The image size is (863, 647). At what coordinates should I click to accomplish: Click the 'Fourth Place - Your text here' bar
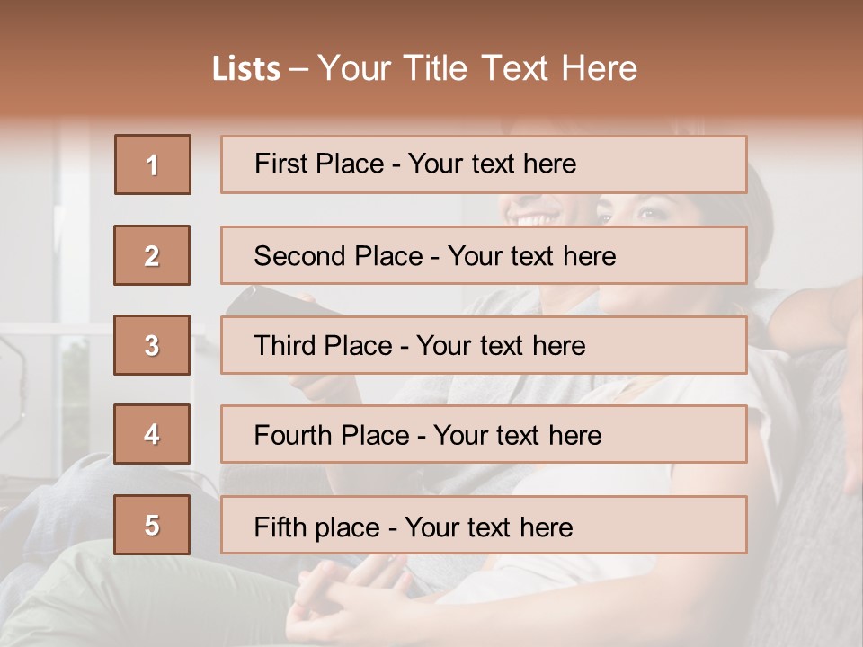tap(484, 434)
